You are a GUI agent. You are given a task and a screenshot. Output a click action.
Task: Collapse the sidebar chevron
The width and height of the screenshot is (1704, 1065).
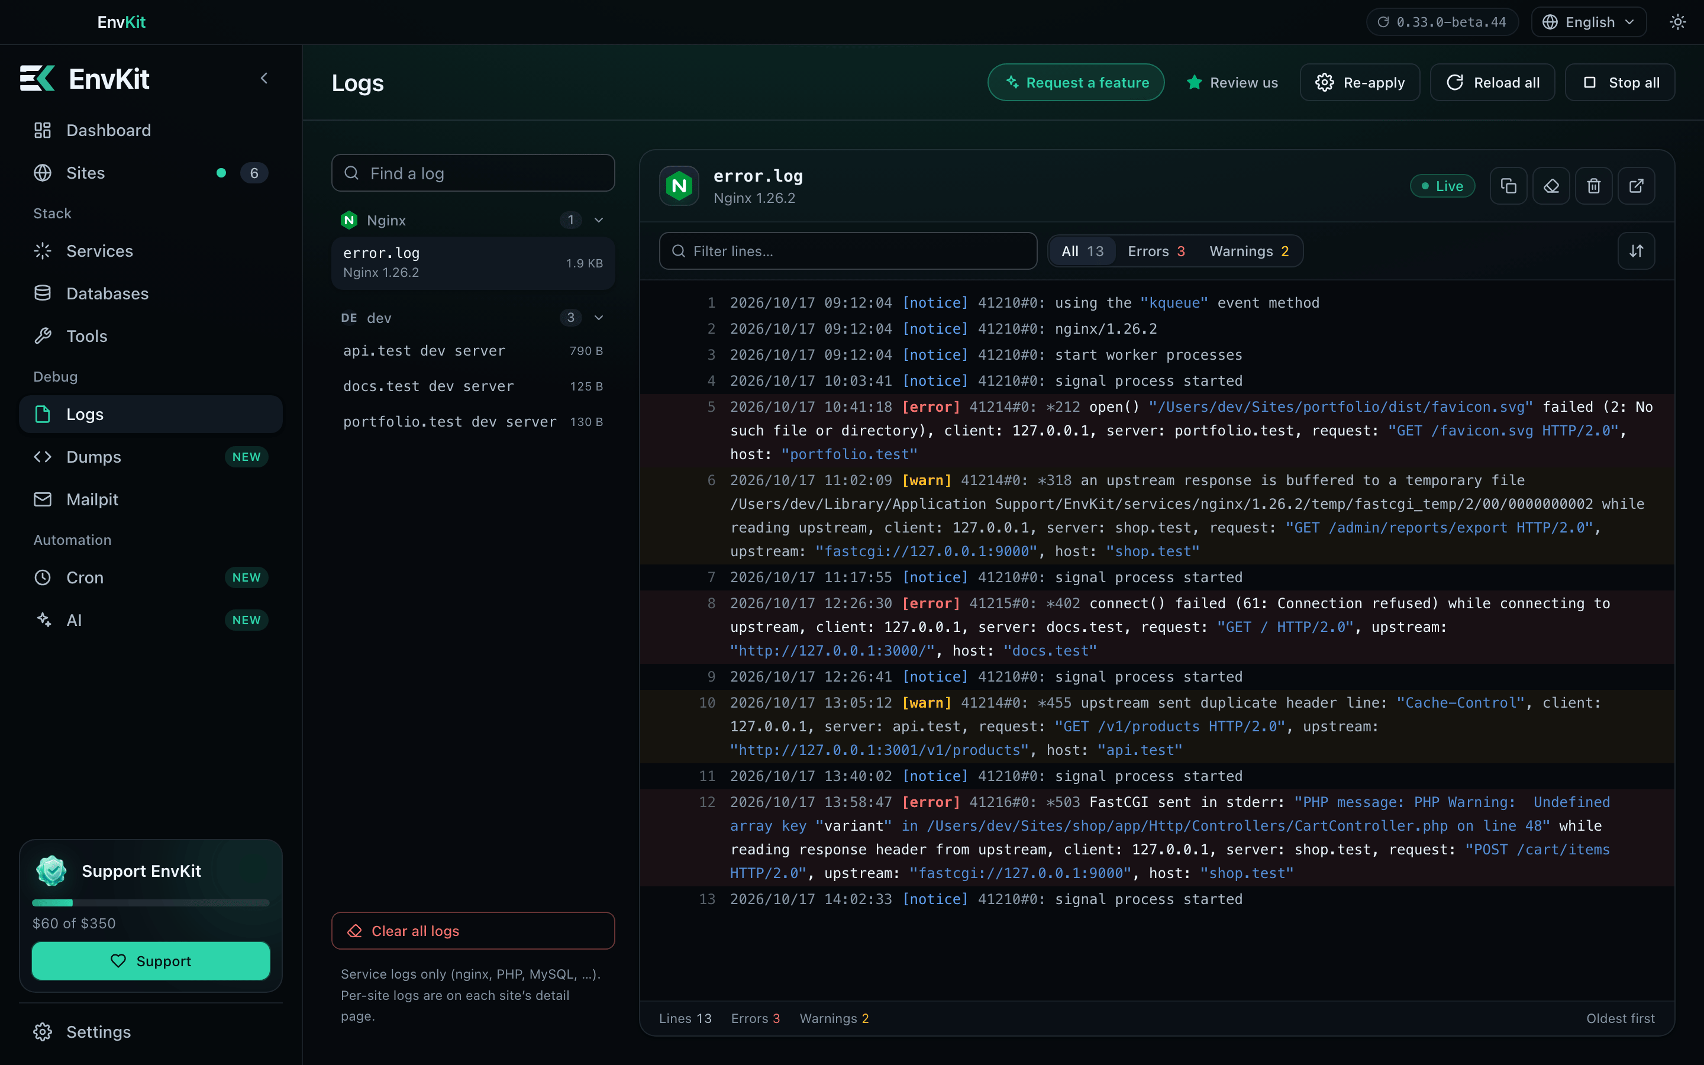[x=264, y=78]
